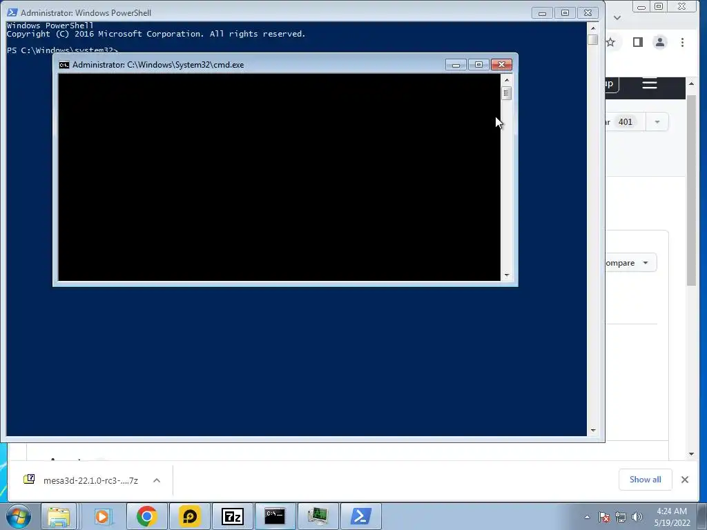Click the star count 401 in Chrome
707x530 pixels.
coord(626,122)
